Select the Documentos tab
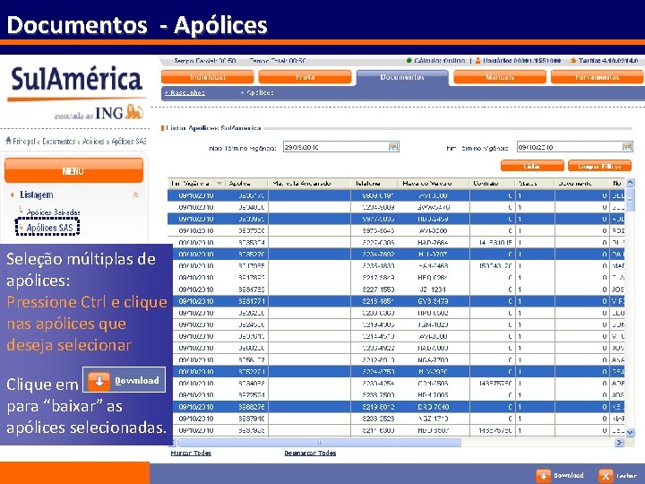The height and width of the screenshot is (484, 645). tap(402, 77)
